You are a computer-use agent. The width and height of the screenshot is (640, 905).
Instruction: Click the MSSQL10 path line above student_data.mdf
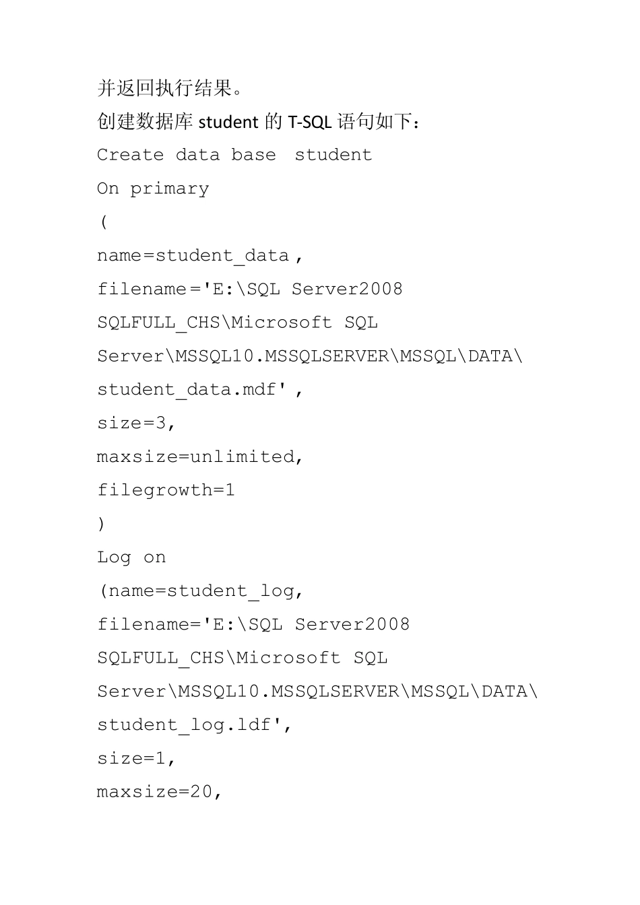[310, 356]
